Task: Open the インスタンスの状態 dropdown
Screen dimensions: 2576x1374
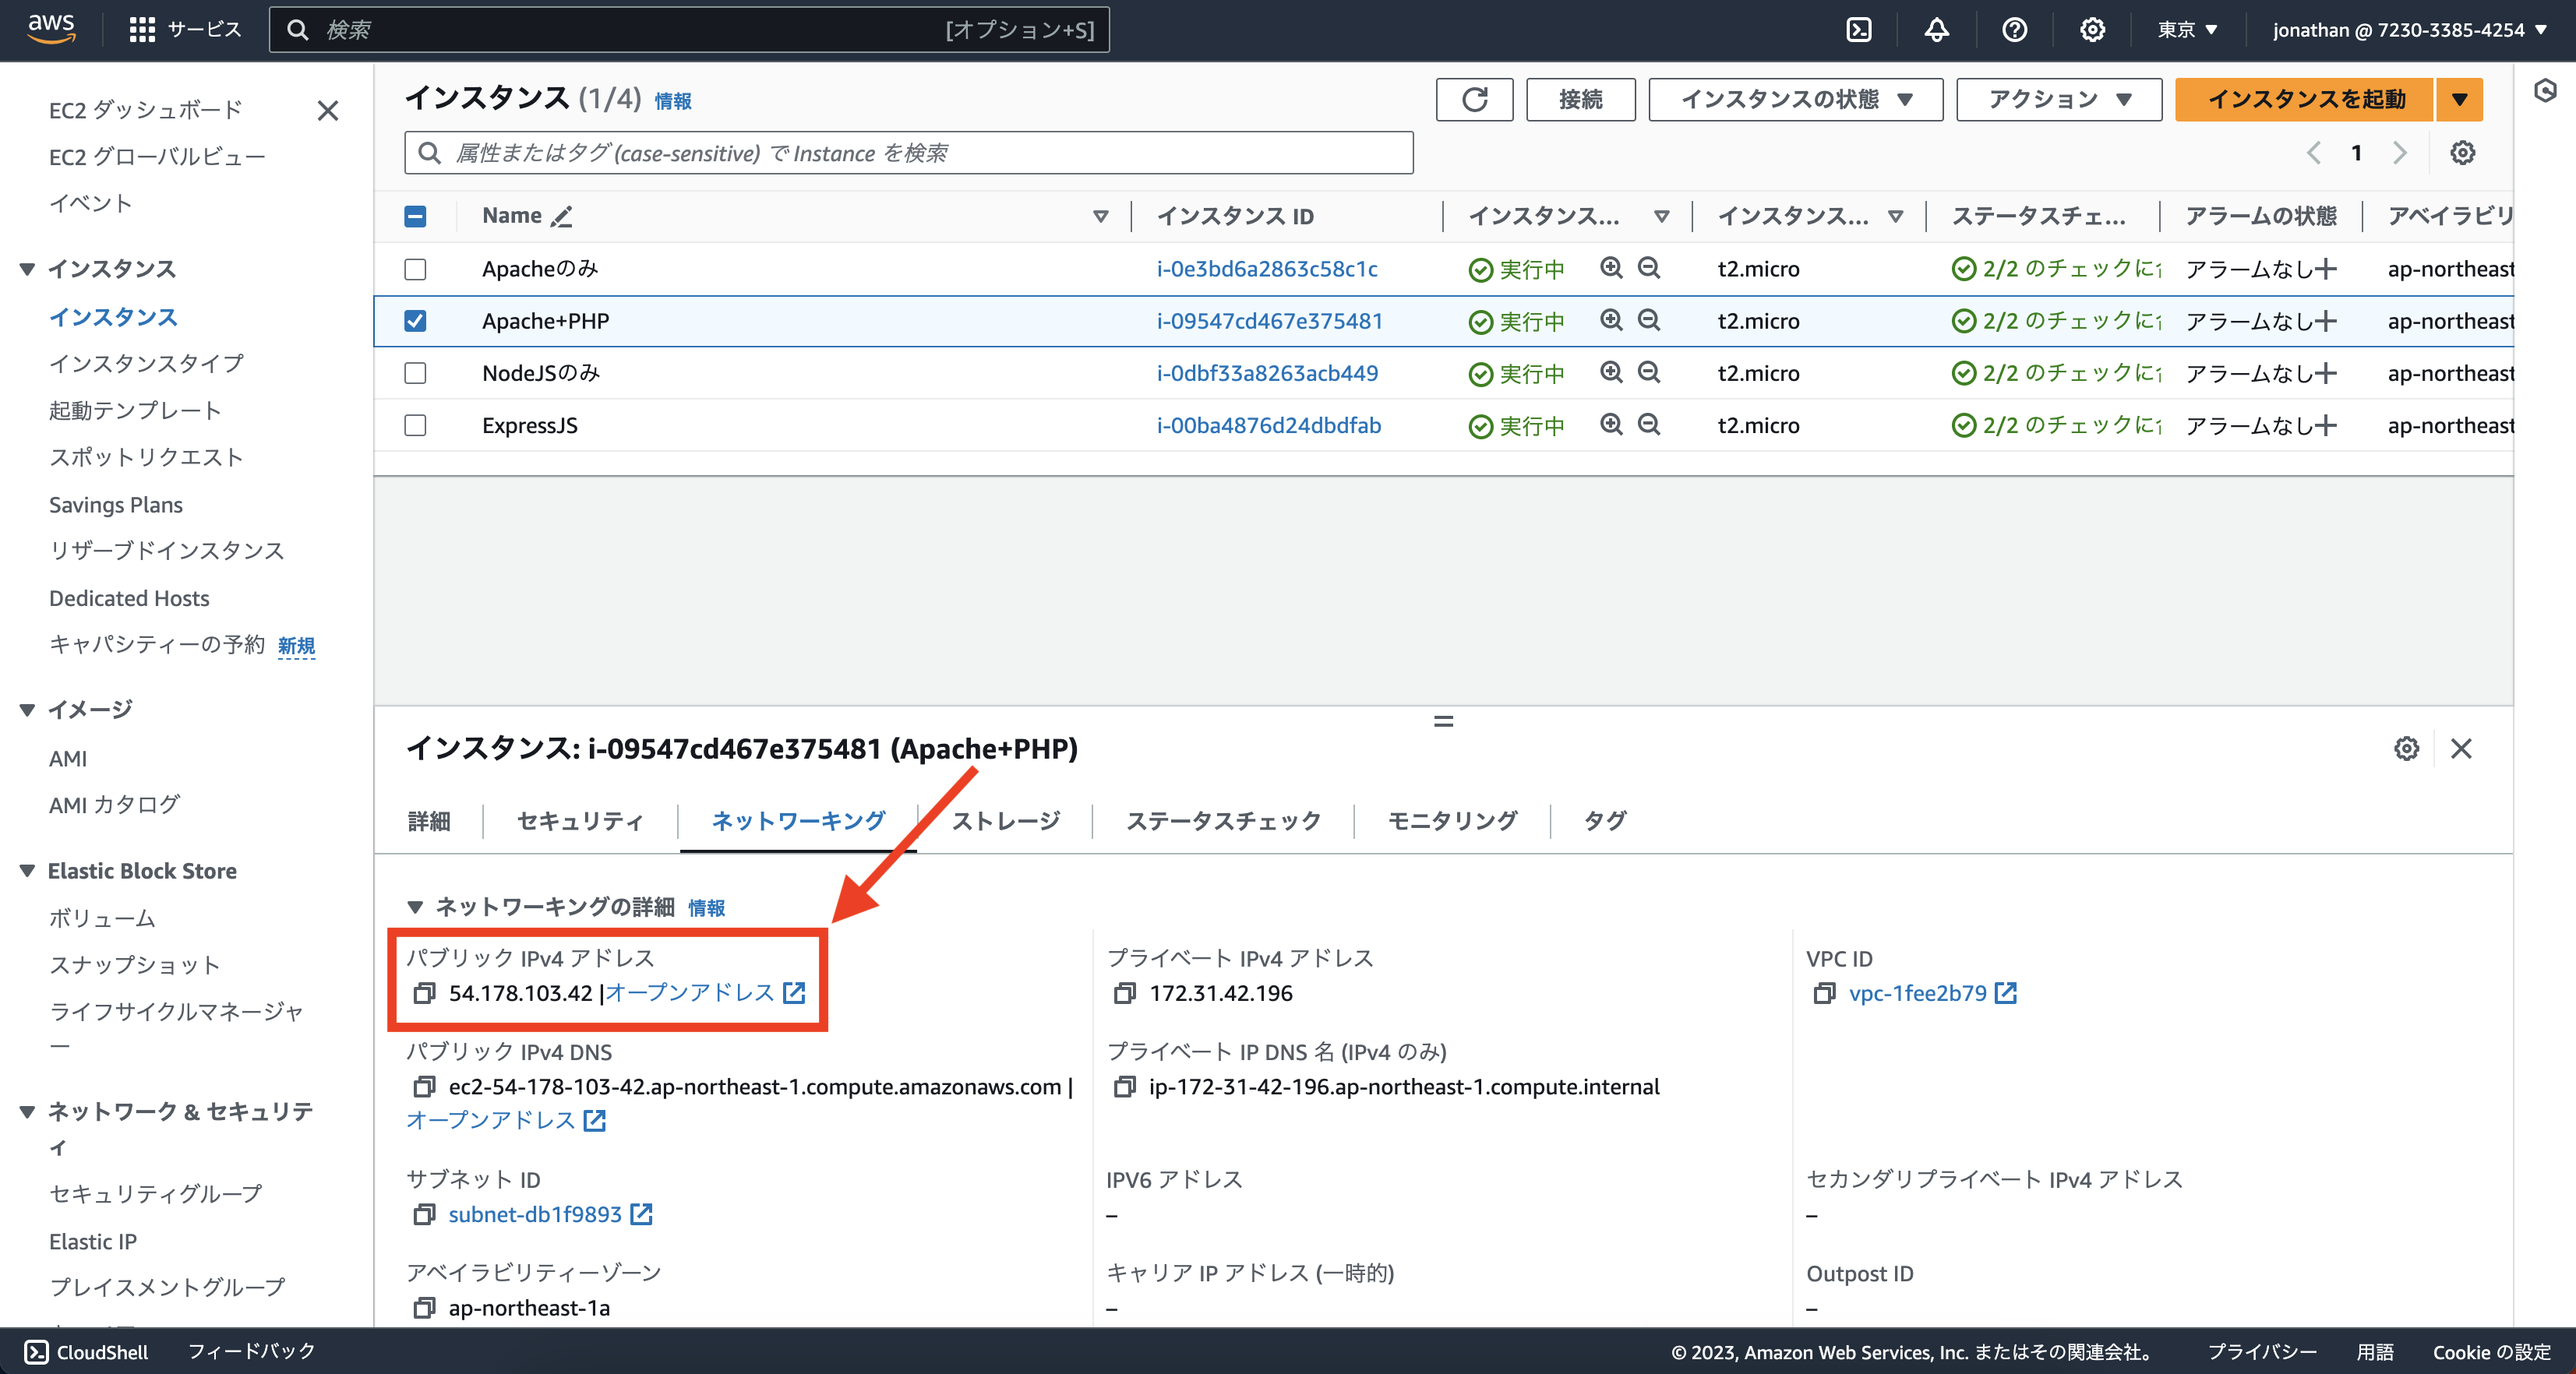Action: tap(1795, 99)
